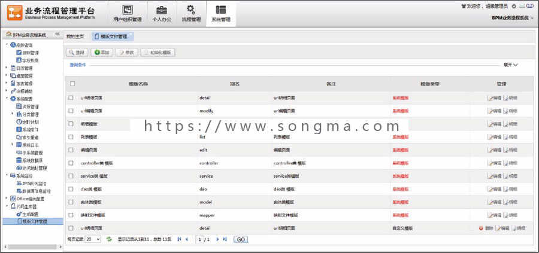Click the sidebar horizontal scrollbar
The height and width of the screenshot is (253, 539).
point(33,247)
